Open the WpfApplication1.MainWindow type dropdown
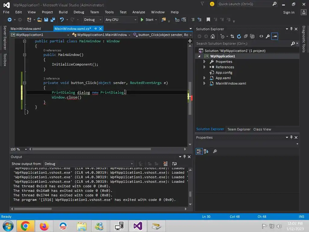 tap(101, 35)
